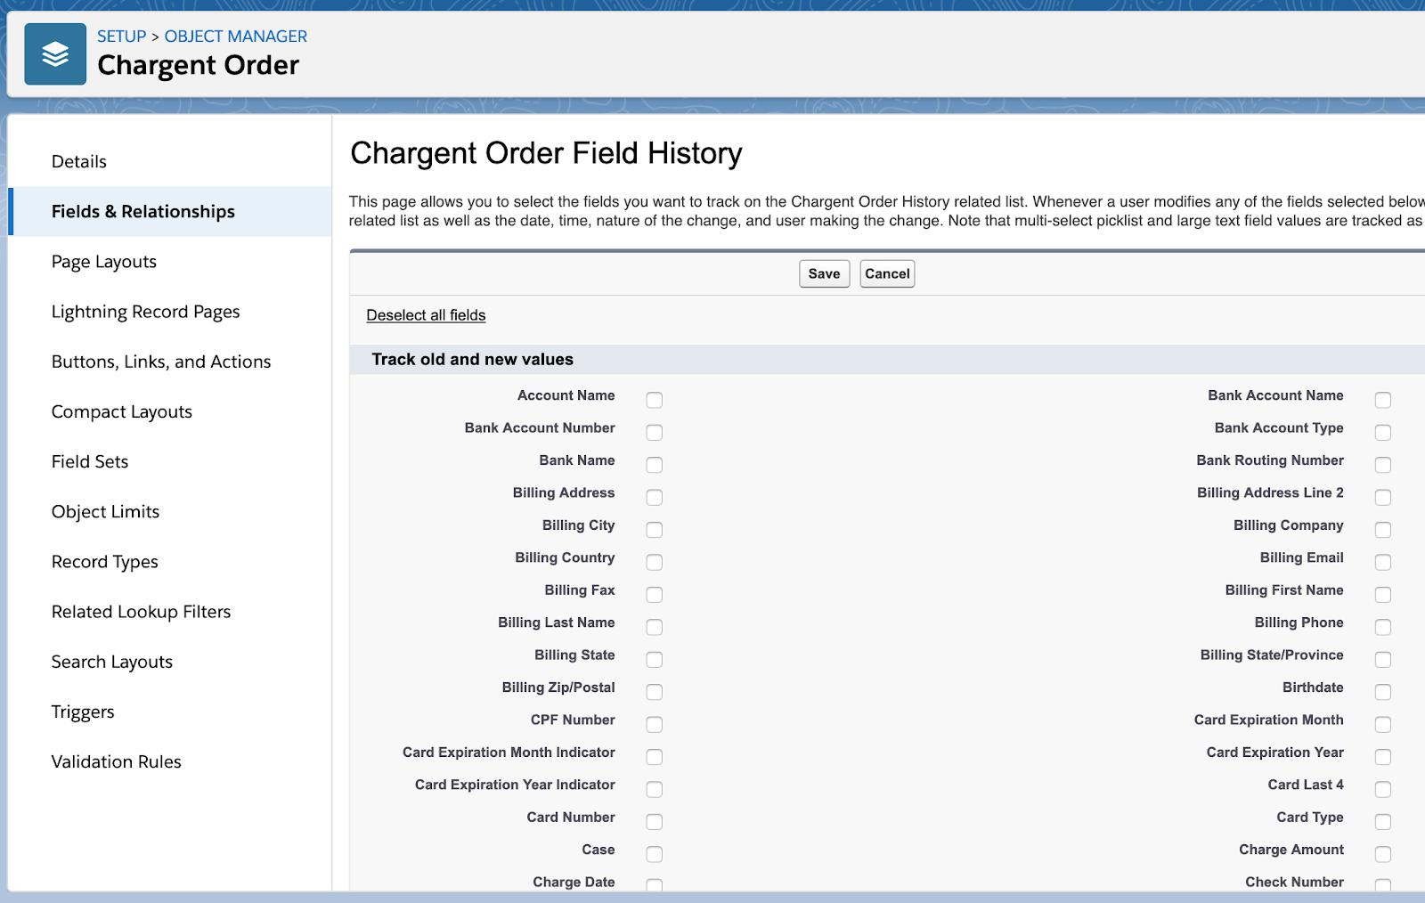The height and width of the screenshot is (903, 1425).
Task: Enable history tracking for Billing City
Action: coord(655,529)
